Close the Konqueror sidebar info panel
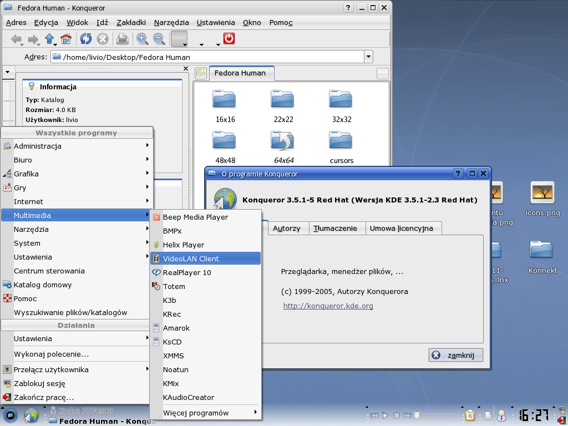The image size is (568, 426). pos(186,68)
